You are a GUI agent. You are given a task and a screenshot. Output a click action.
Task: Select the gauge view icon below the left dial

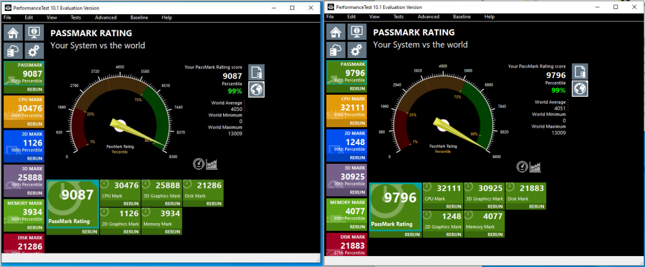click(199, 164)
